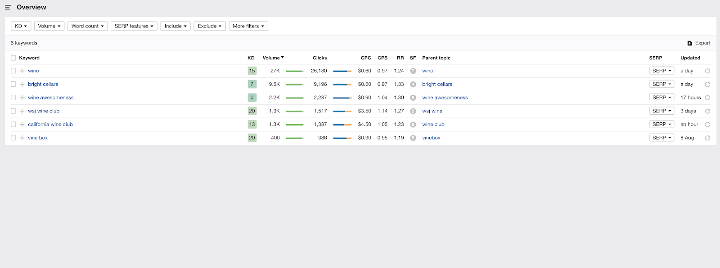720x268 pixels.
Task: Open the wine awesomeness keyword link
Action: (x=51, y=98)
